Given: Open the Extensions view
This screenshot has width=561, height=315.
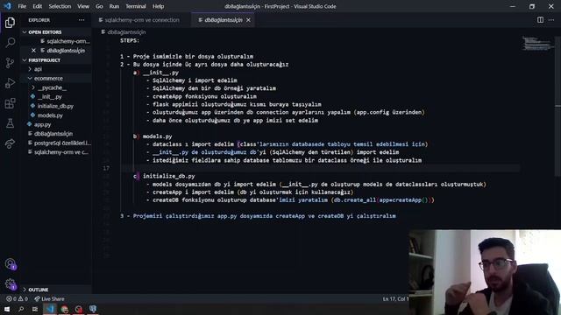Looking at the screenshot, I should click(x=10, y=103).
